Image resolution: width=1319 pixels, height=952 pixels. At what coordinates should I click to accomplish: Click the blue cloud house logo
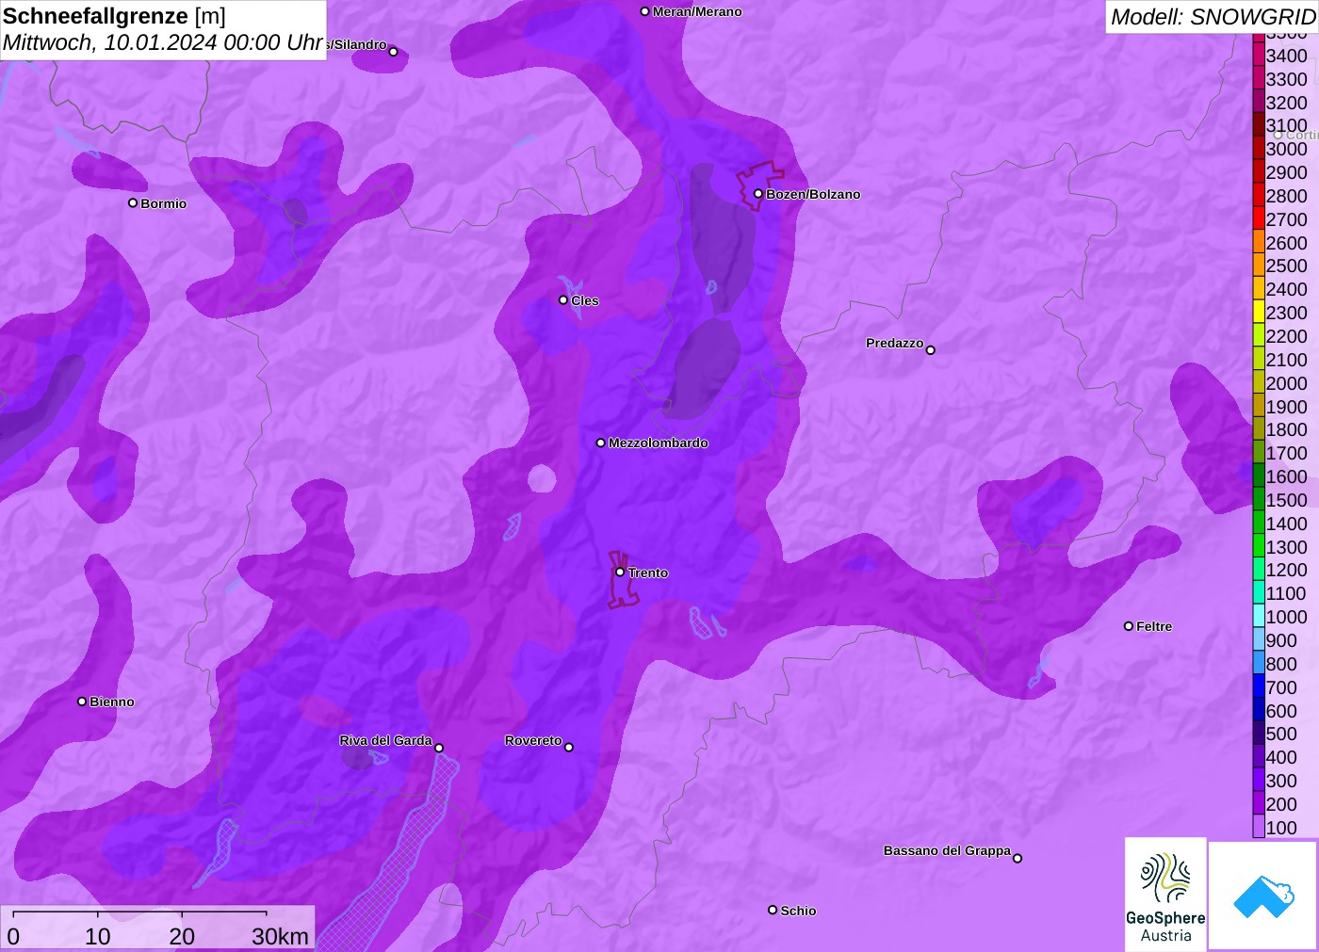tap(1263, 896)
